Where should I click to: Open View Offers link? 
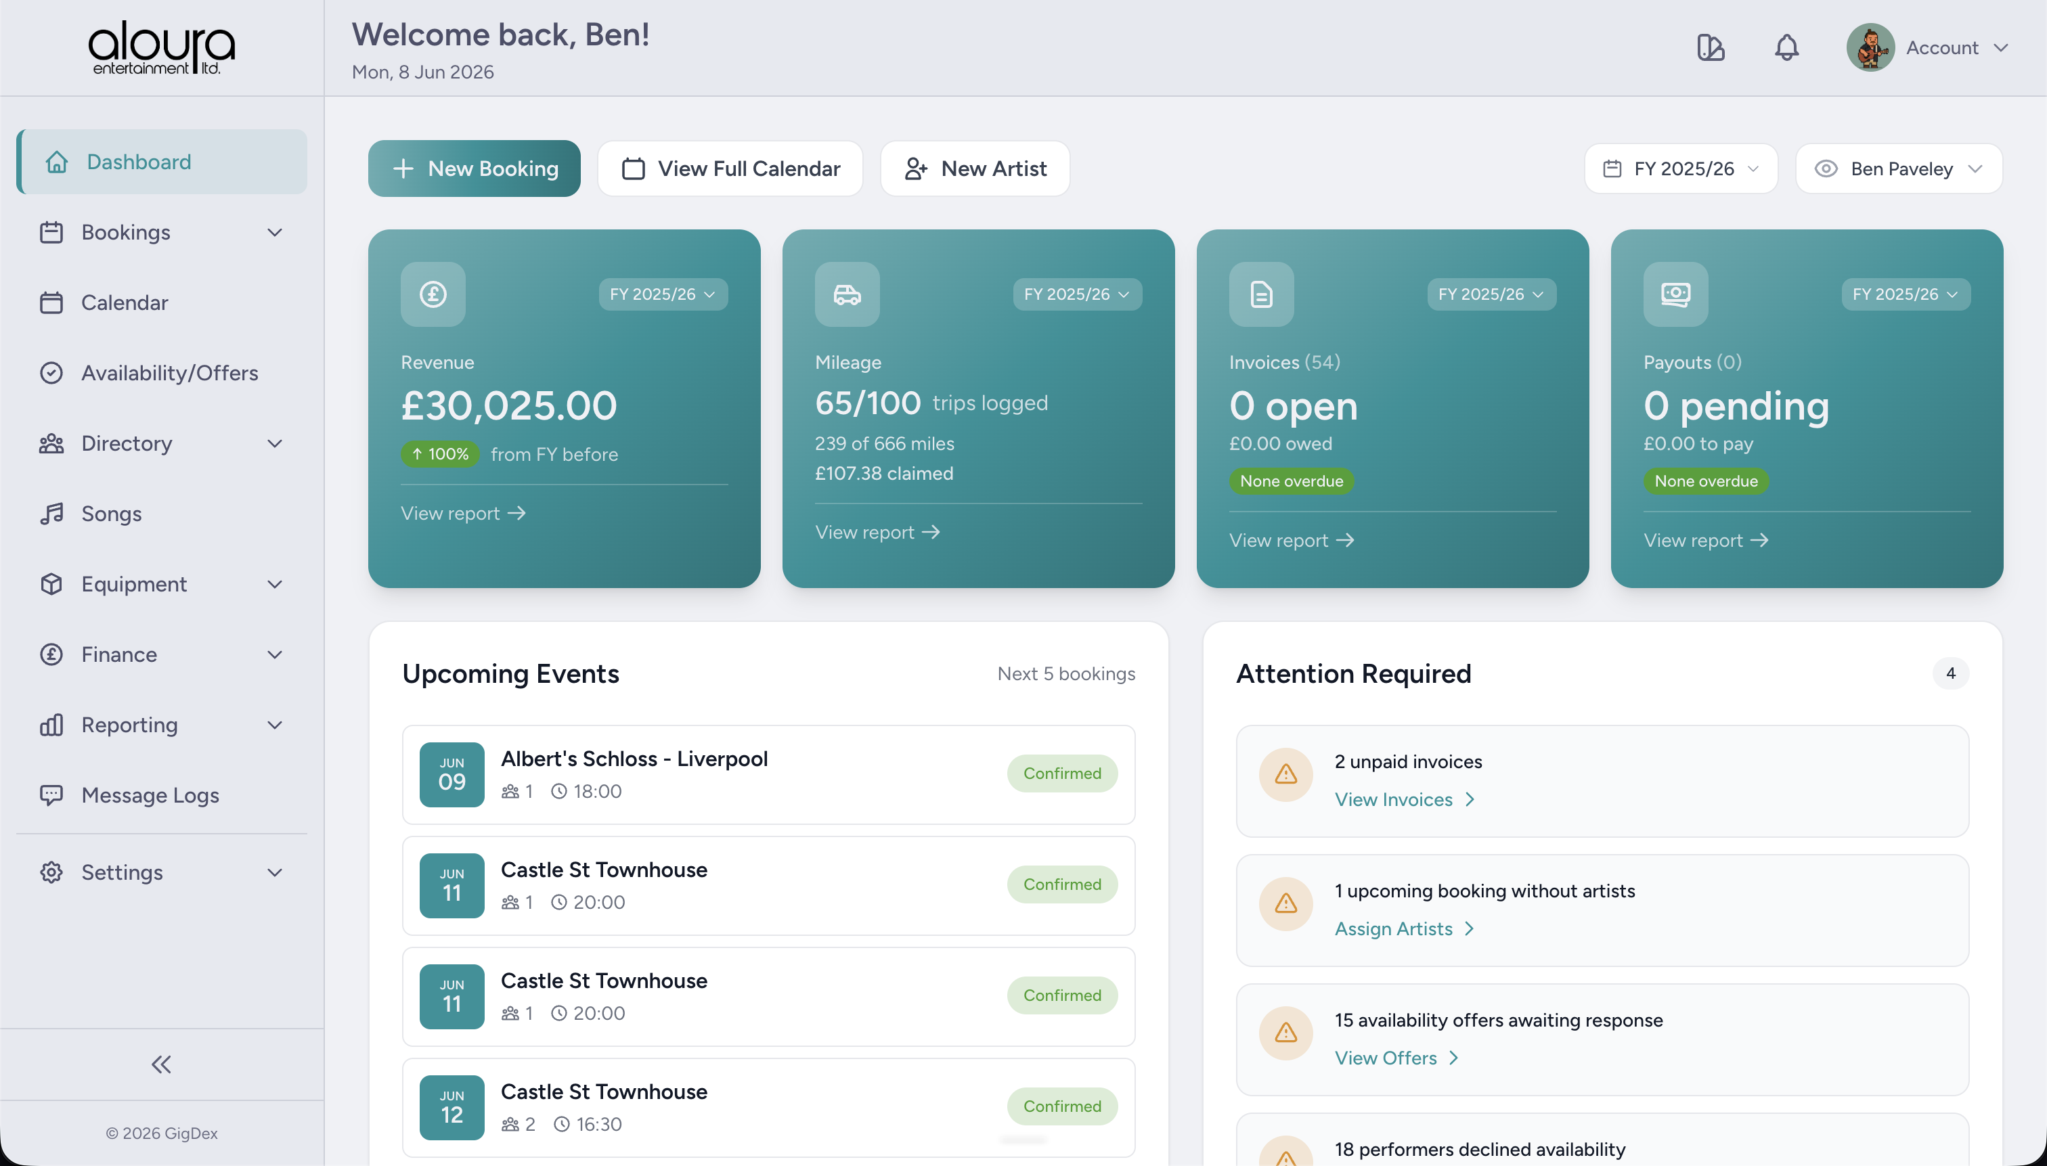pos(1396,1058)
